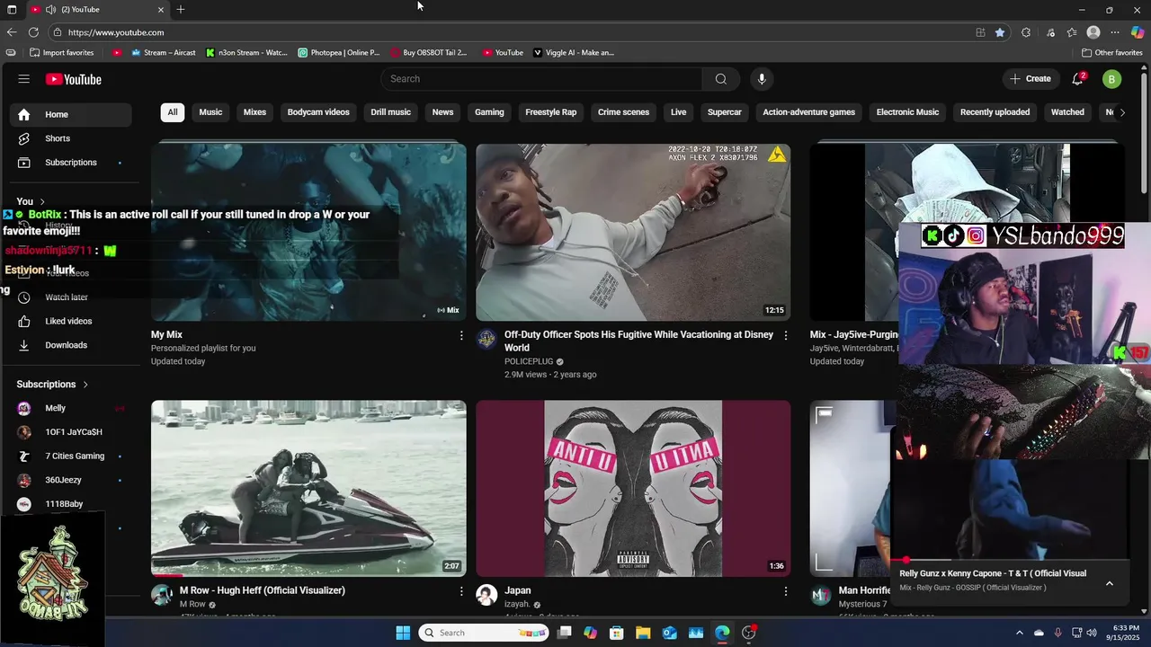The height and width of the screenshot is (647, 1151).
Task: Open Outlook from the taskbar
Action: pyautogui.click(x=670, y=633)
